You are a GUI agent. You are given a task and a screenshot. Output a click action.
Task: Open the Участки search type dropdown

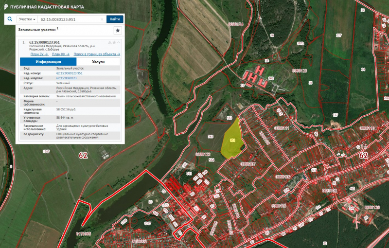coord(27,19)
